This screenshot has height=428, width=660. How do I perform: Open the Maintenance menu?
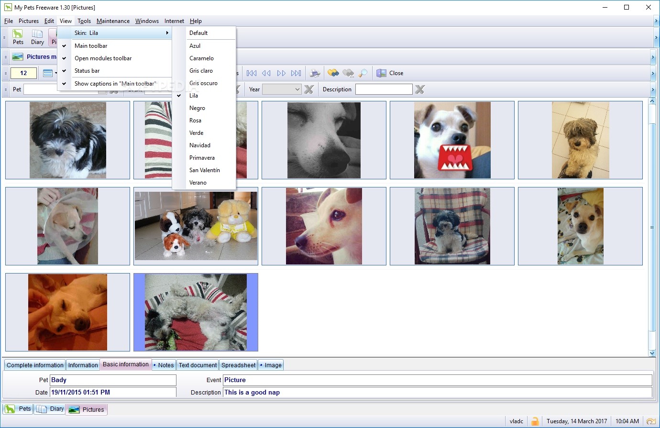tap(113, 21)
